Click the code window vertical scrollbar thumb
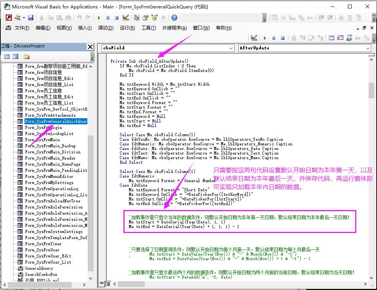The width and height of the screenshot is (377, 290). 371,90
